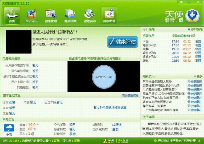Viewport: 204px width, 144px height.
Task: Go to 健康资讯 health news icon
Action: [x=90, y=15]
